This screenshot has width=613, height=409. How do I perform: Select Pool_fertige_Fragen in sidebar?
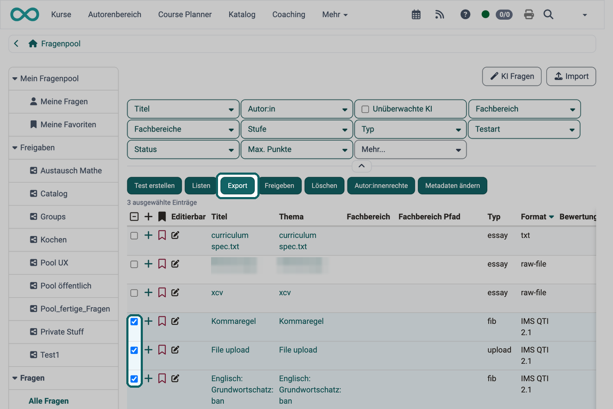coord(63,309)
